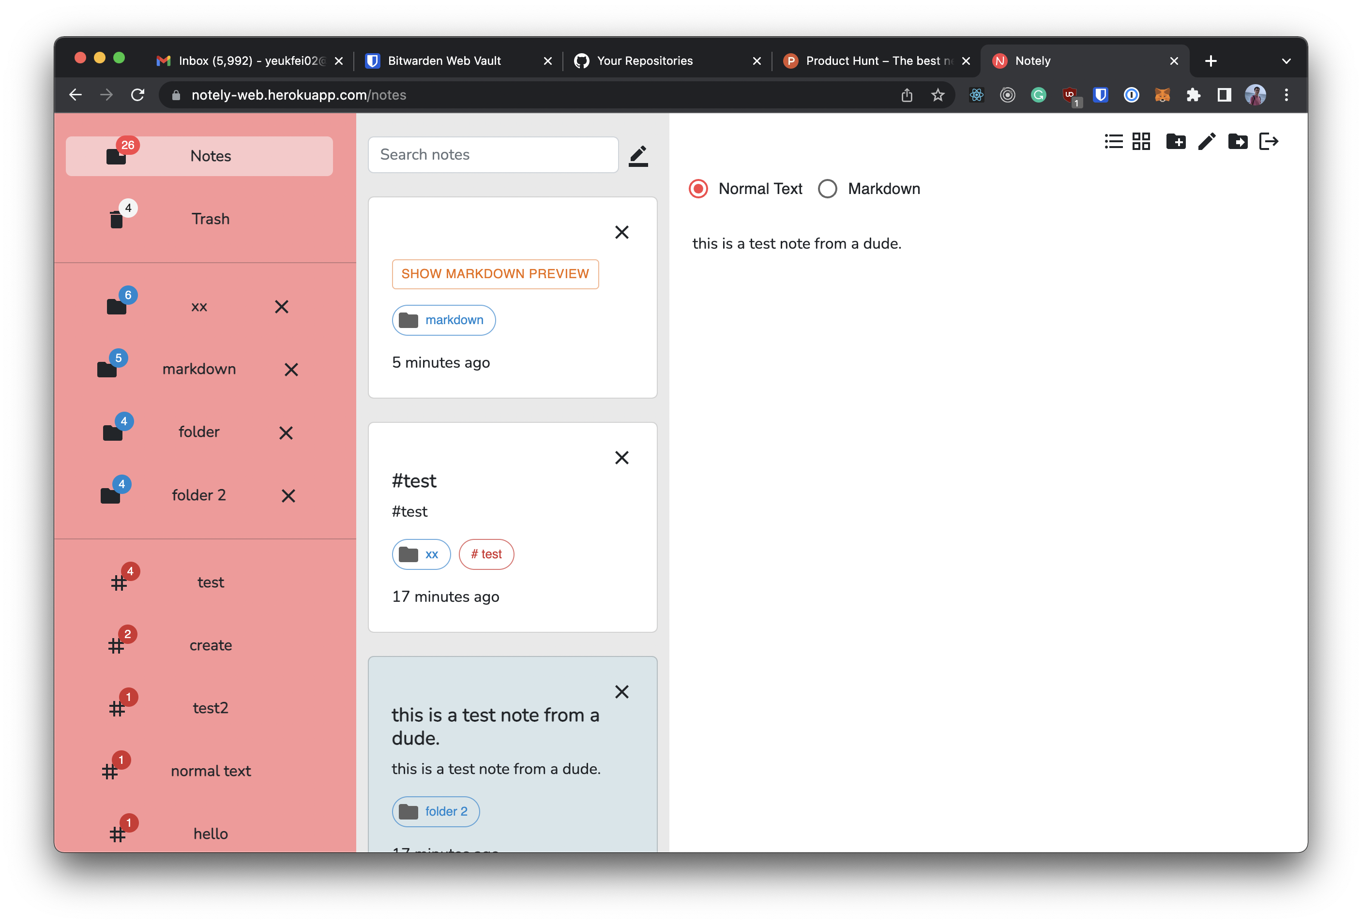Viewport: 1362px width, 924px height.
Task: Click the pencil edit icon in top toolbar
Action: pos(1207,142)
